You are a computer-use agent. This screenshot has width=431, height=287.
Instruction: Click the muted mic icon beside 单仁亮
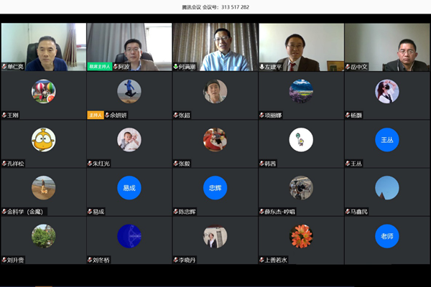point(4,67)
